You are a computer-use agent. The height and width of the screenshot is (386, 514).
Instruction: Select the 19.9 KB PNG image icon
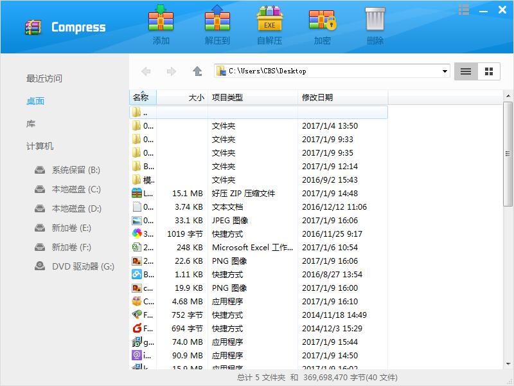137,288
